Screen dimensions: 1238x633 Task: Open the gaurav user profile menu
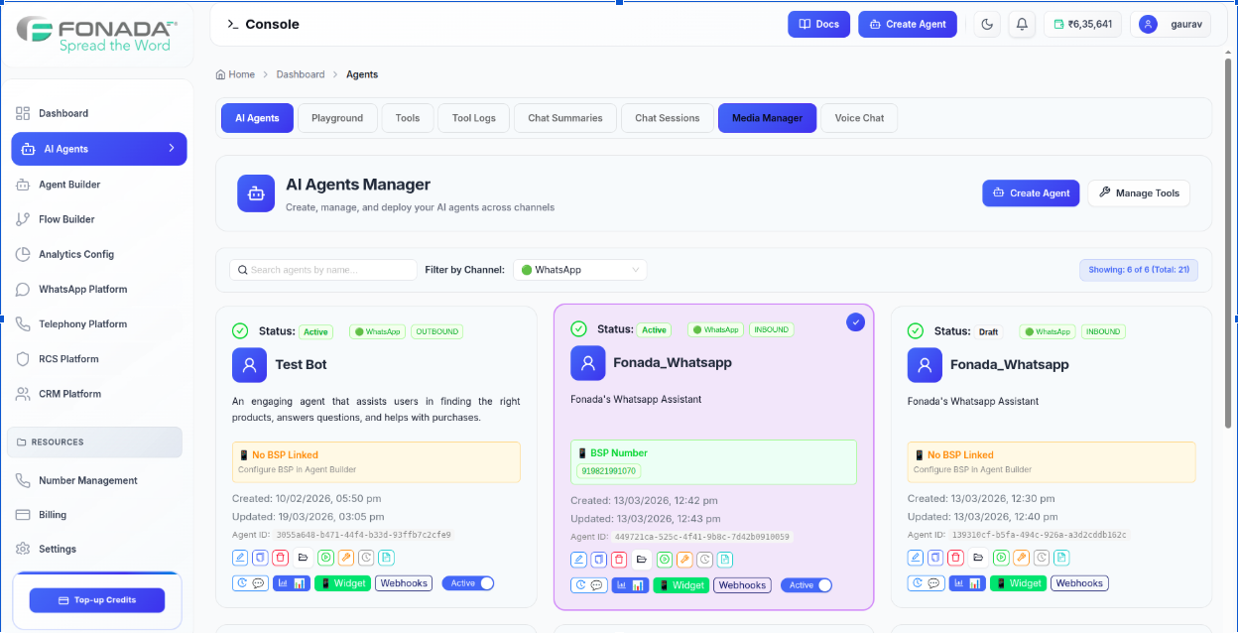1171,24
